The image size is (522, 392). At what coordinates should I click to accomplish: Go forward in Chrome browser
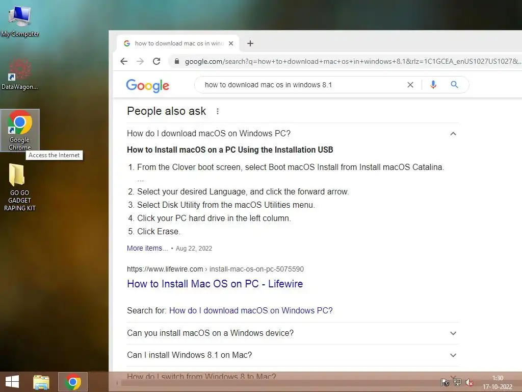coord(140,61)
